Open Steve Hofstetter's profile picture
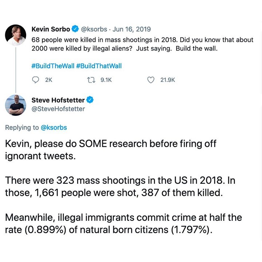This screenshot has height=262, width=262. (x=16, y=105)
